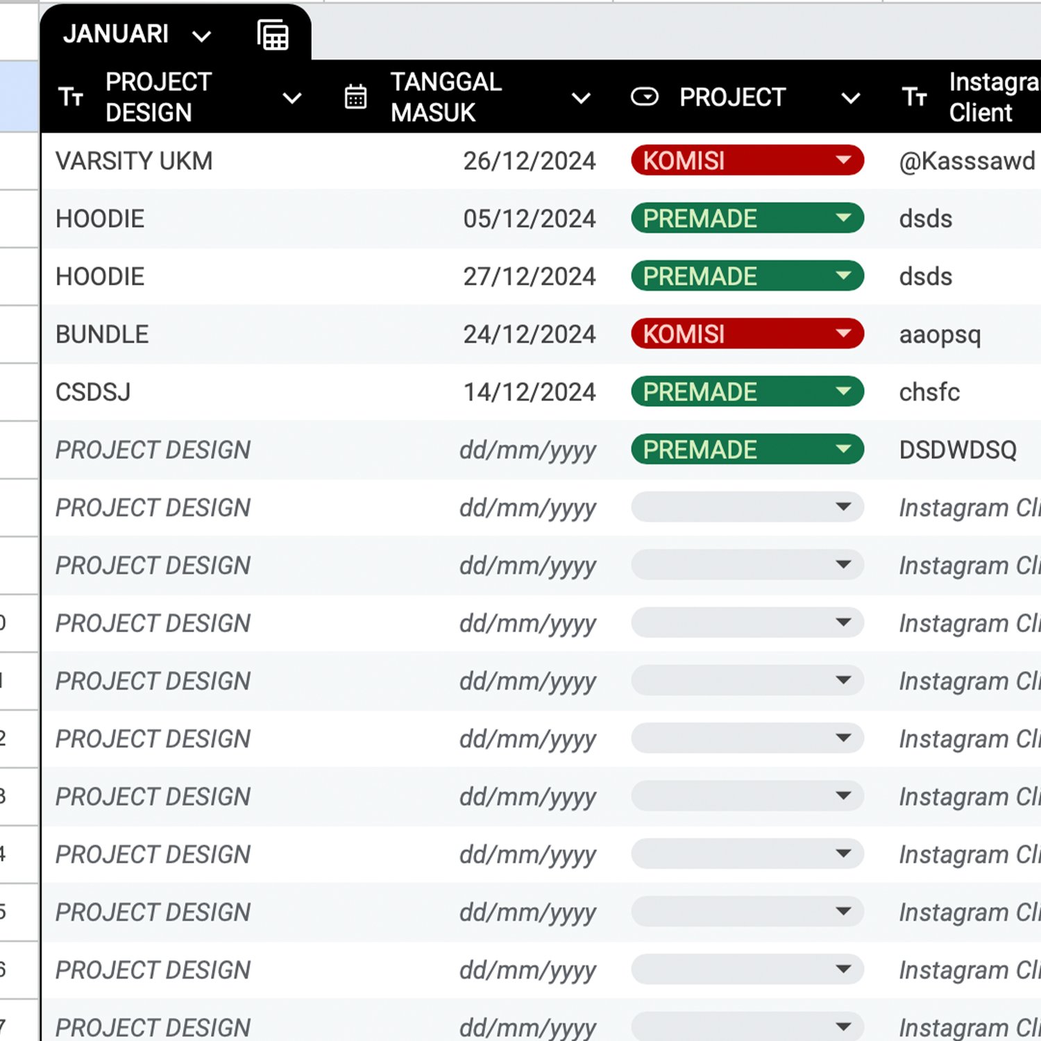The width and height of the screenshot is (1041, 1041).
Task: Open the PREMADE dropdown in the CSDSJ row
Action: pyautogui.click(x=747, y=391)
